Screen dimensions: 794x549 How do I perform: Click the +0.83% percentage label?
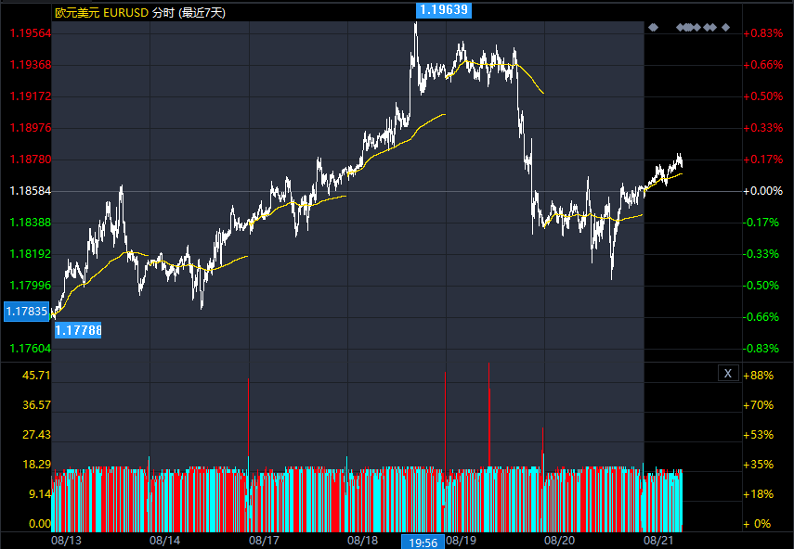[x=763, y=33]
